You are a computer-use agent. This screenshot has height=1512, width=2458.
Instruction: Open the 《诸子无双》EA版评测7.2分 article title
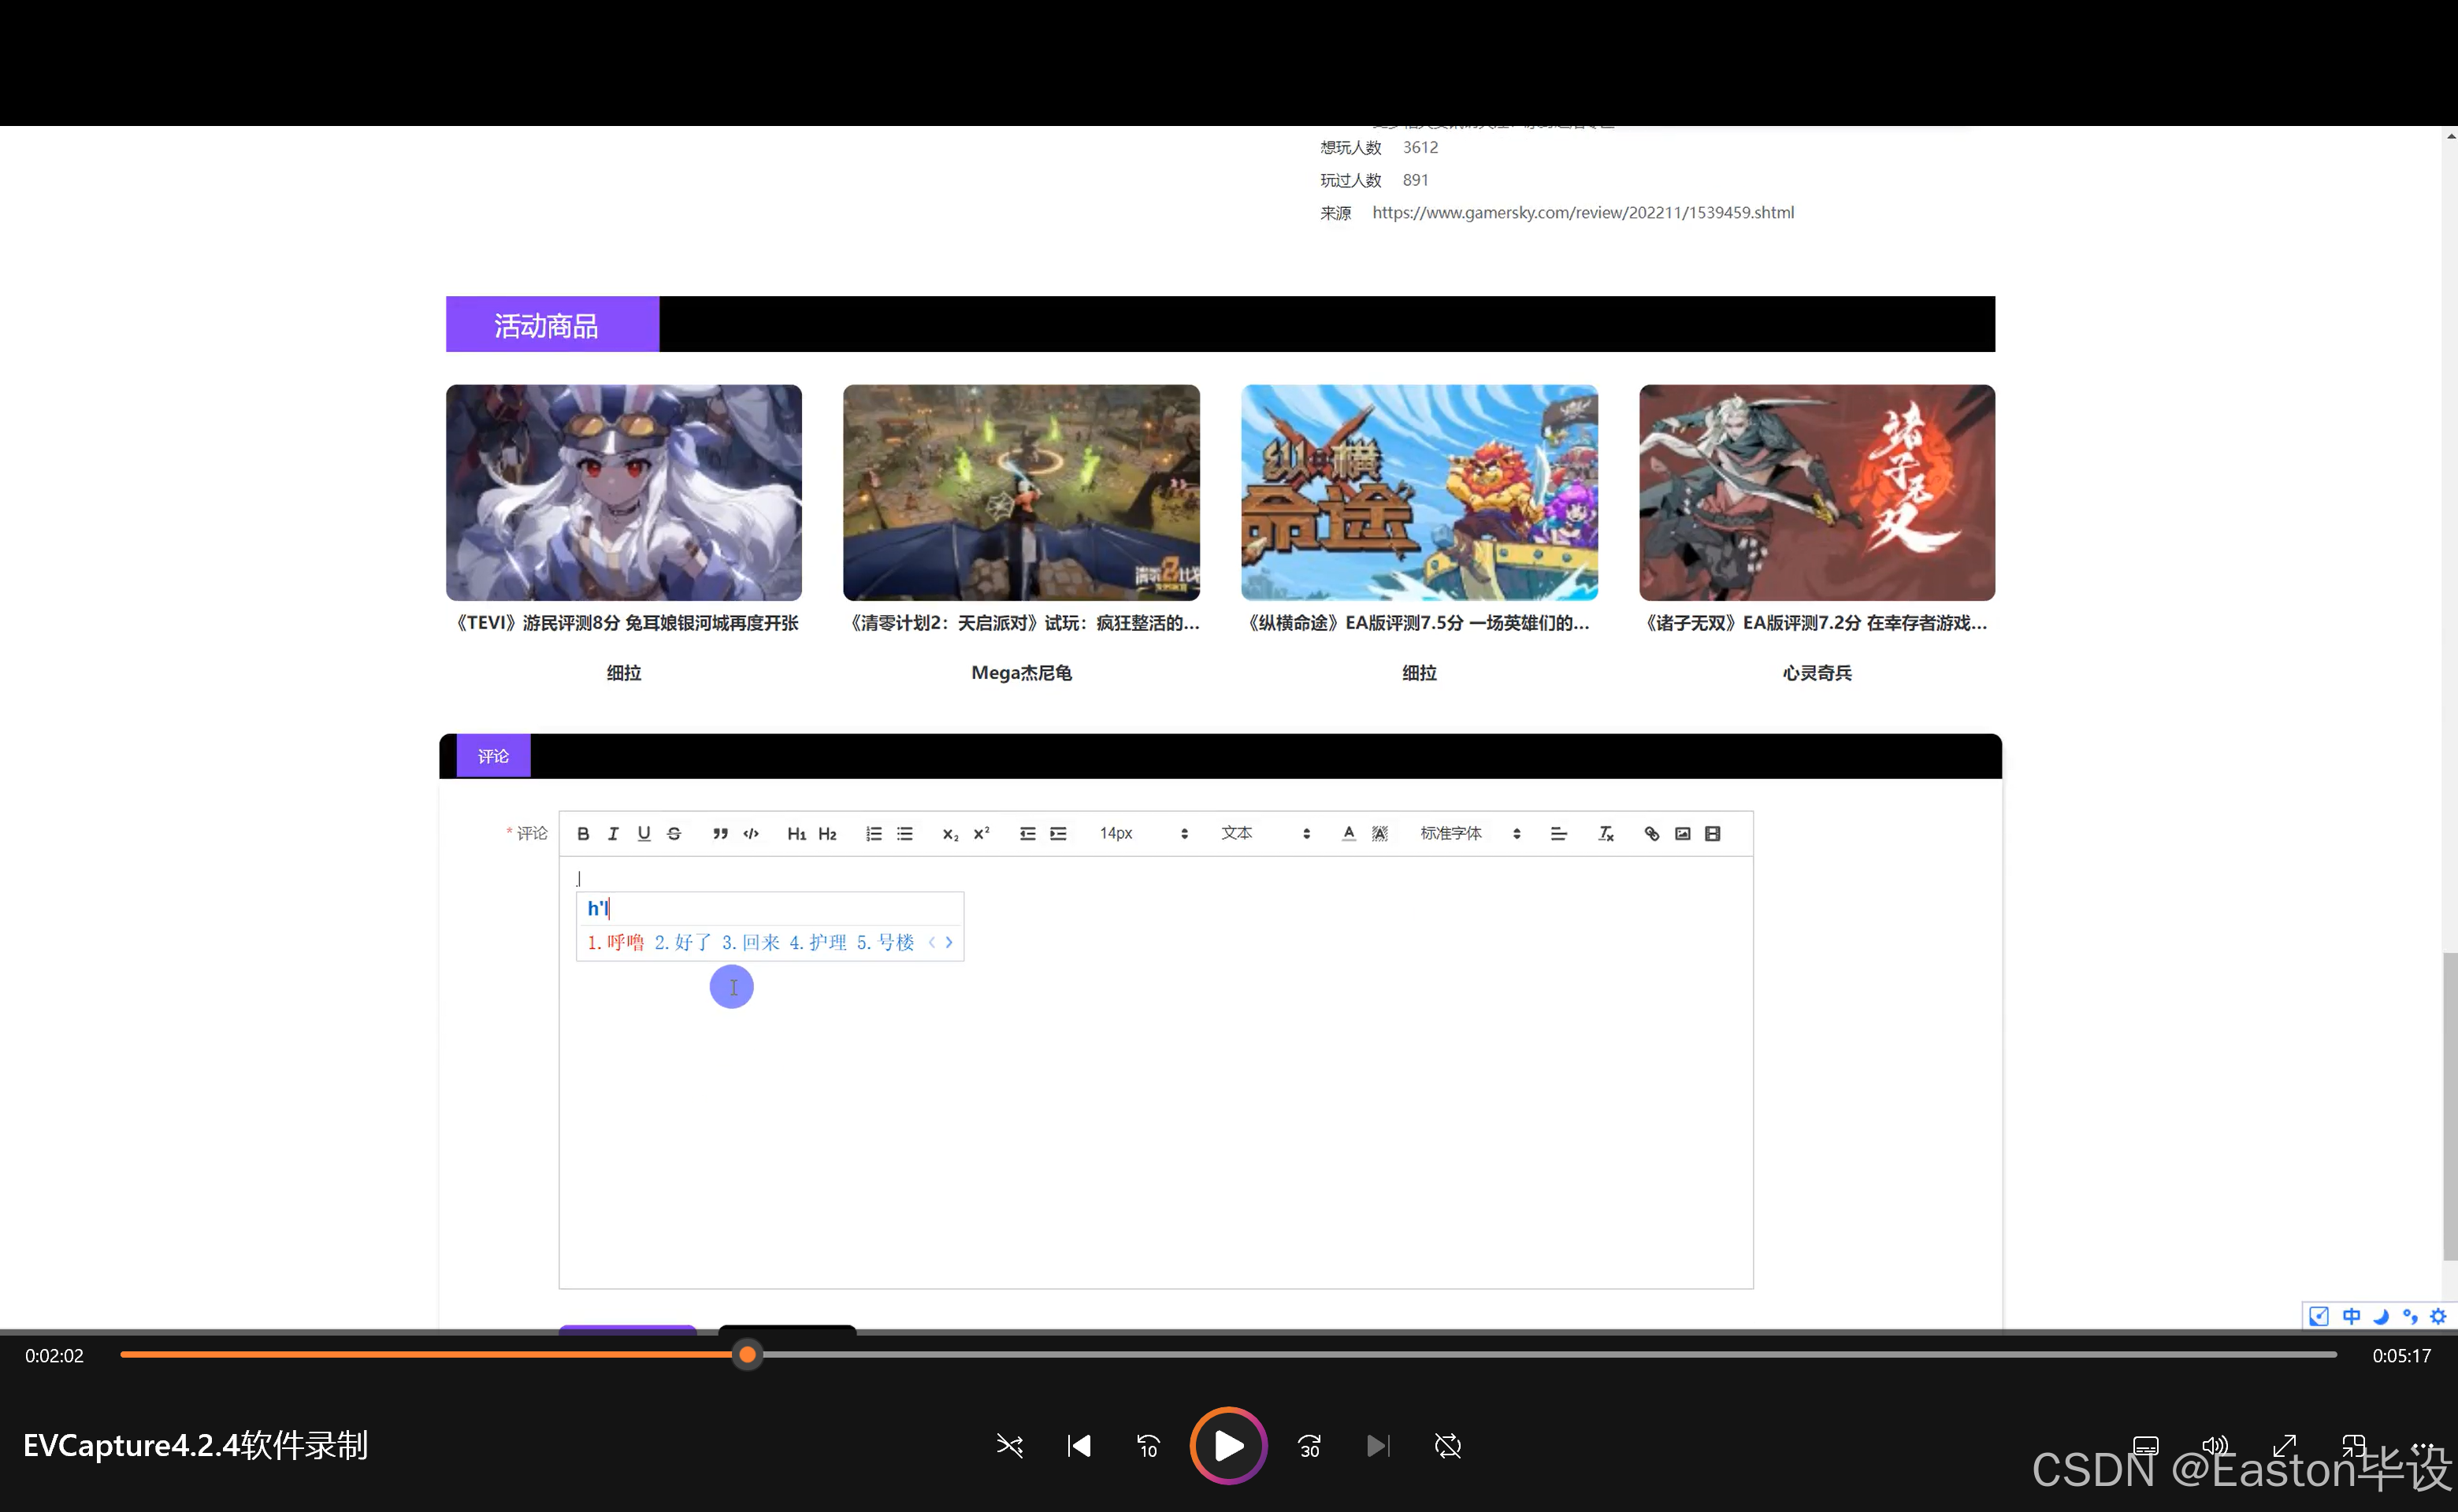(x=1817, y=623)
